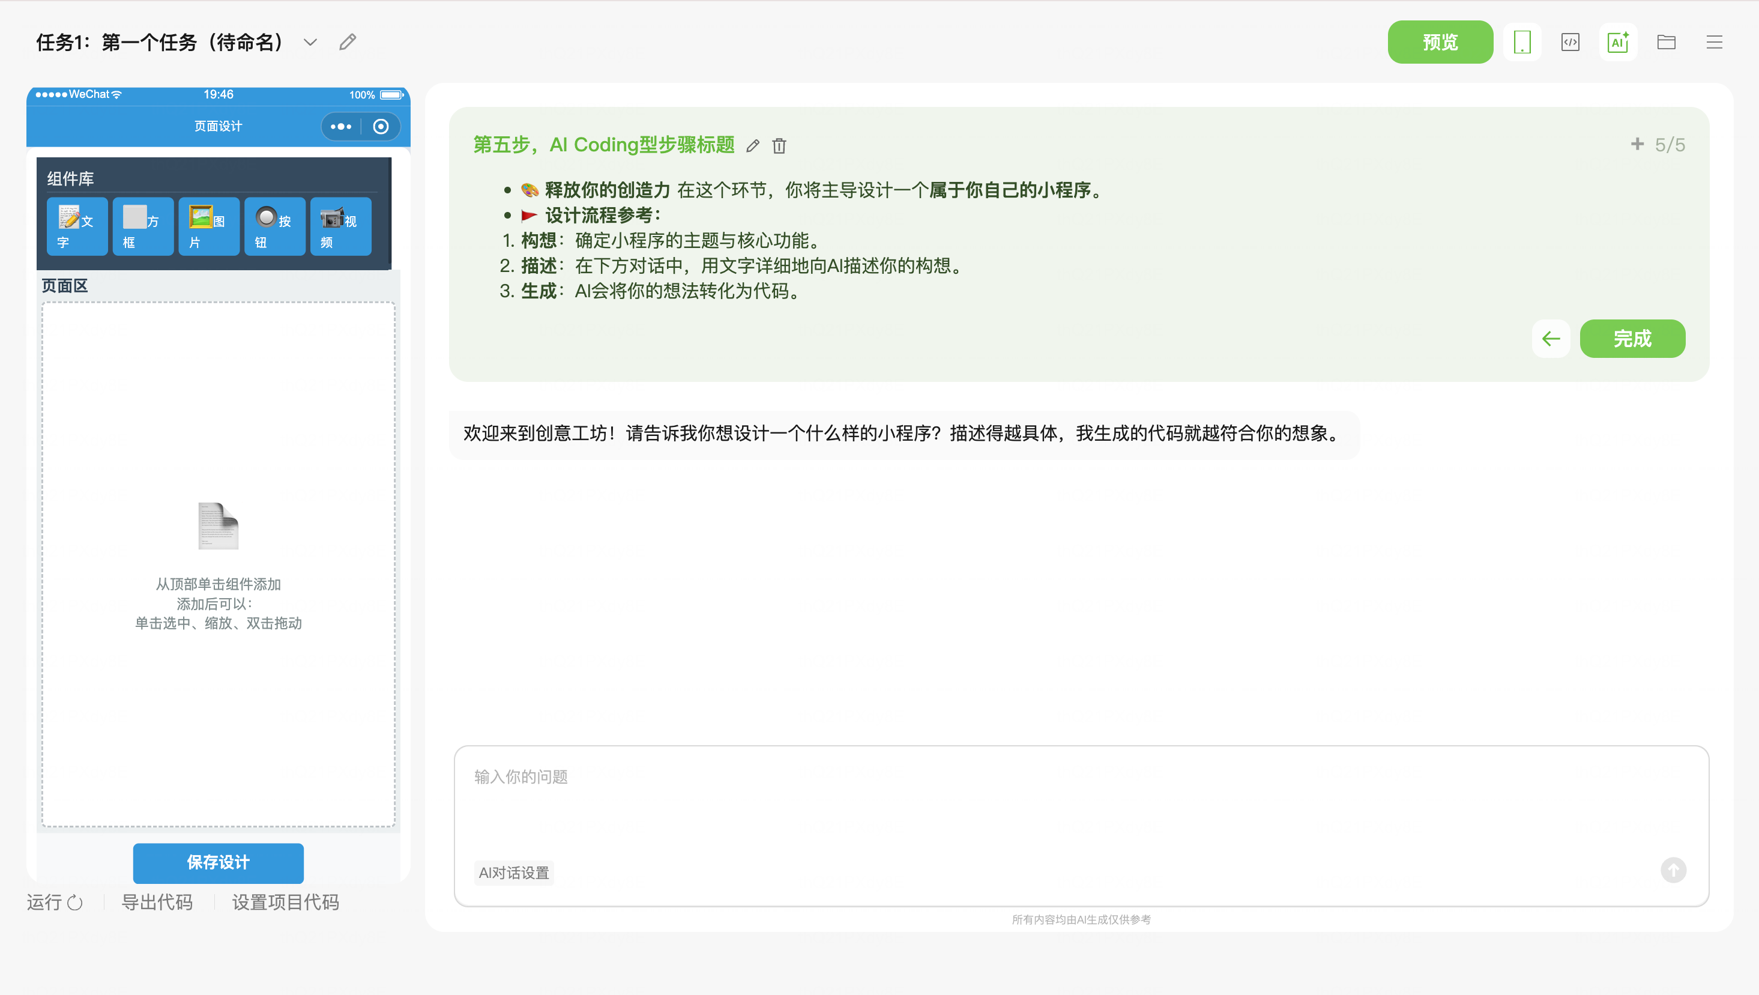Click the pencil icon beside task name
Viewport: 1759px width, 995px height.
pyautogui.click(x=348, y=43)
